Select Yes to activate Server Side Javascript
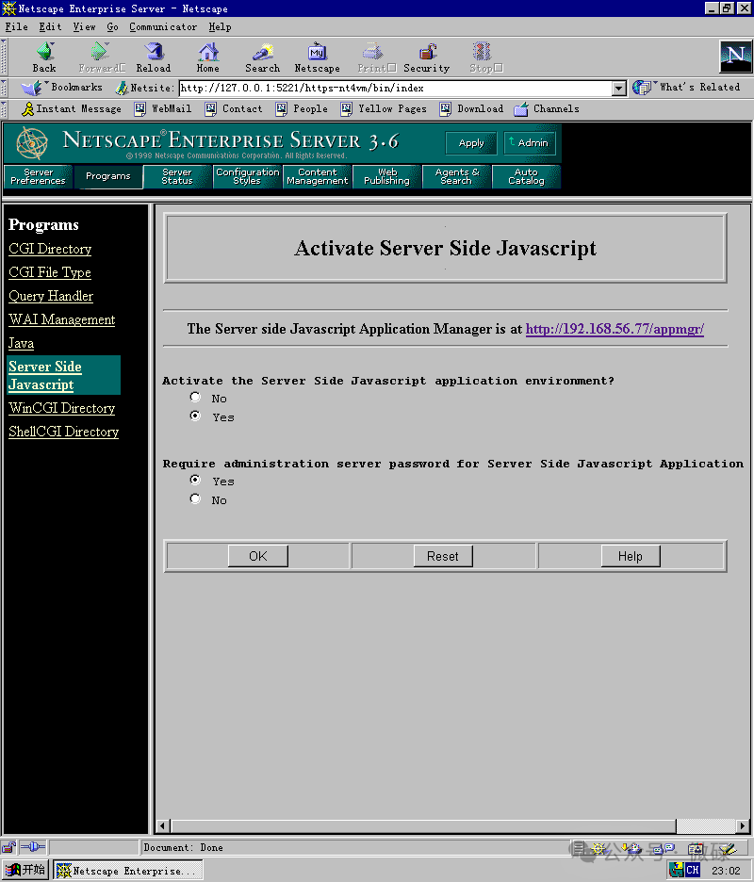The image size is (754, 882). tap(195, 415)
